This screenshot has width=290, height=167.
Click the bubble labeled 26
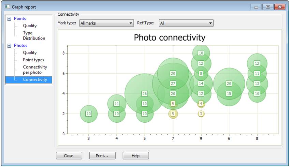[x=145, y=94]
